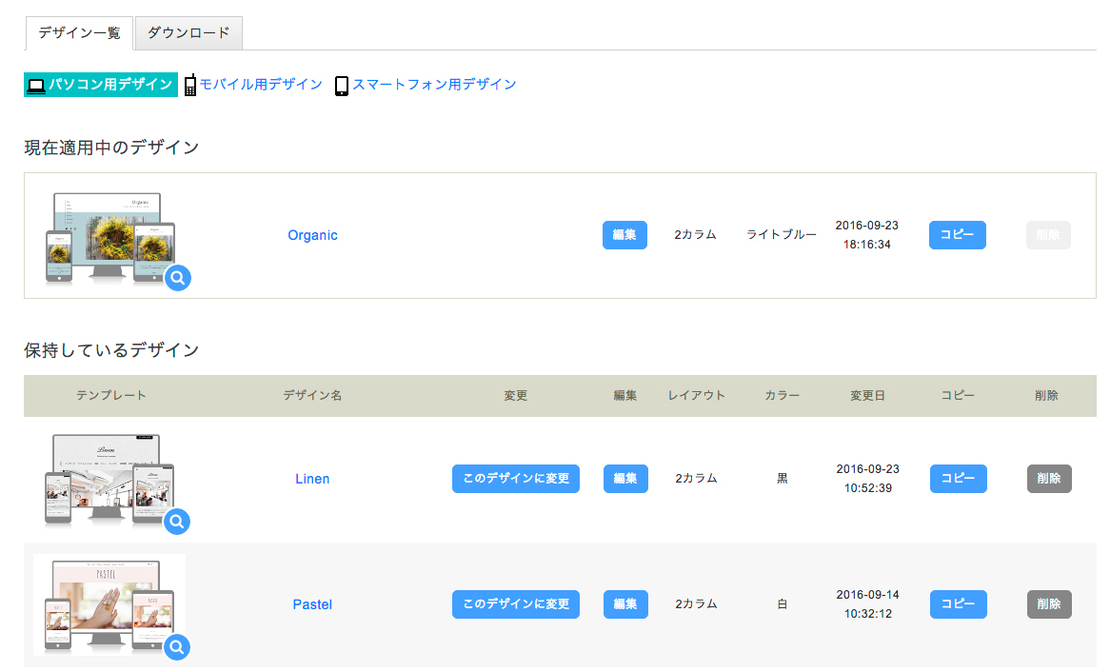Open the Pastel design link
Image resolution: width=1110 pixels, height=672 pixels.
312,604
